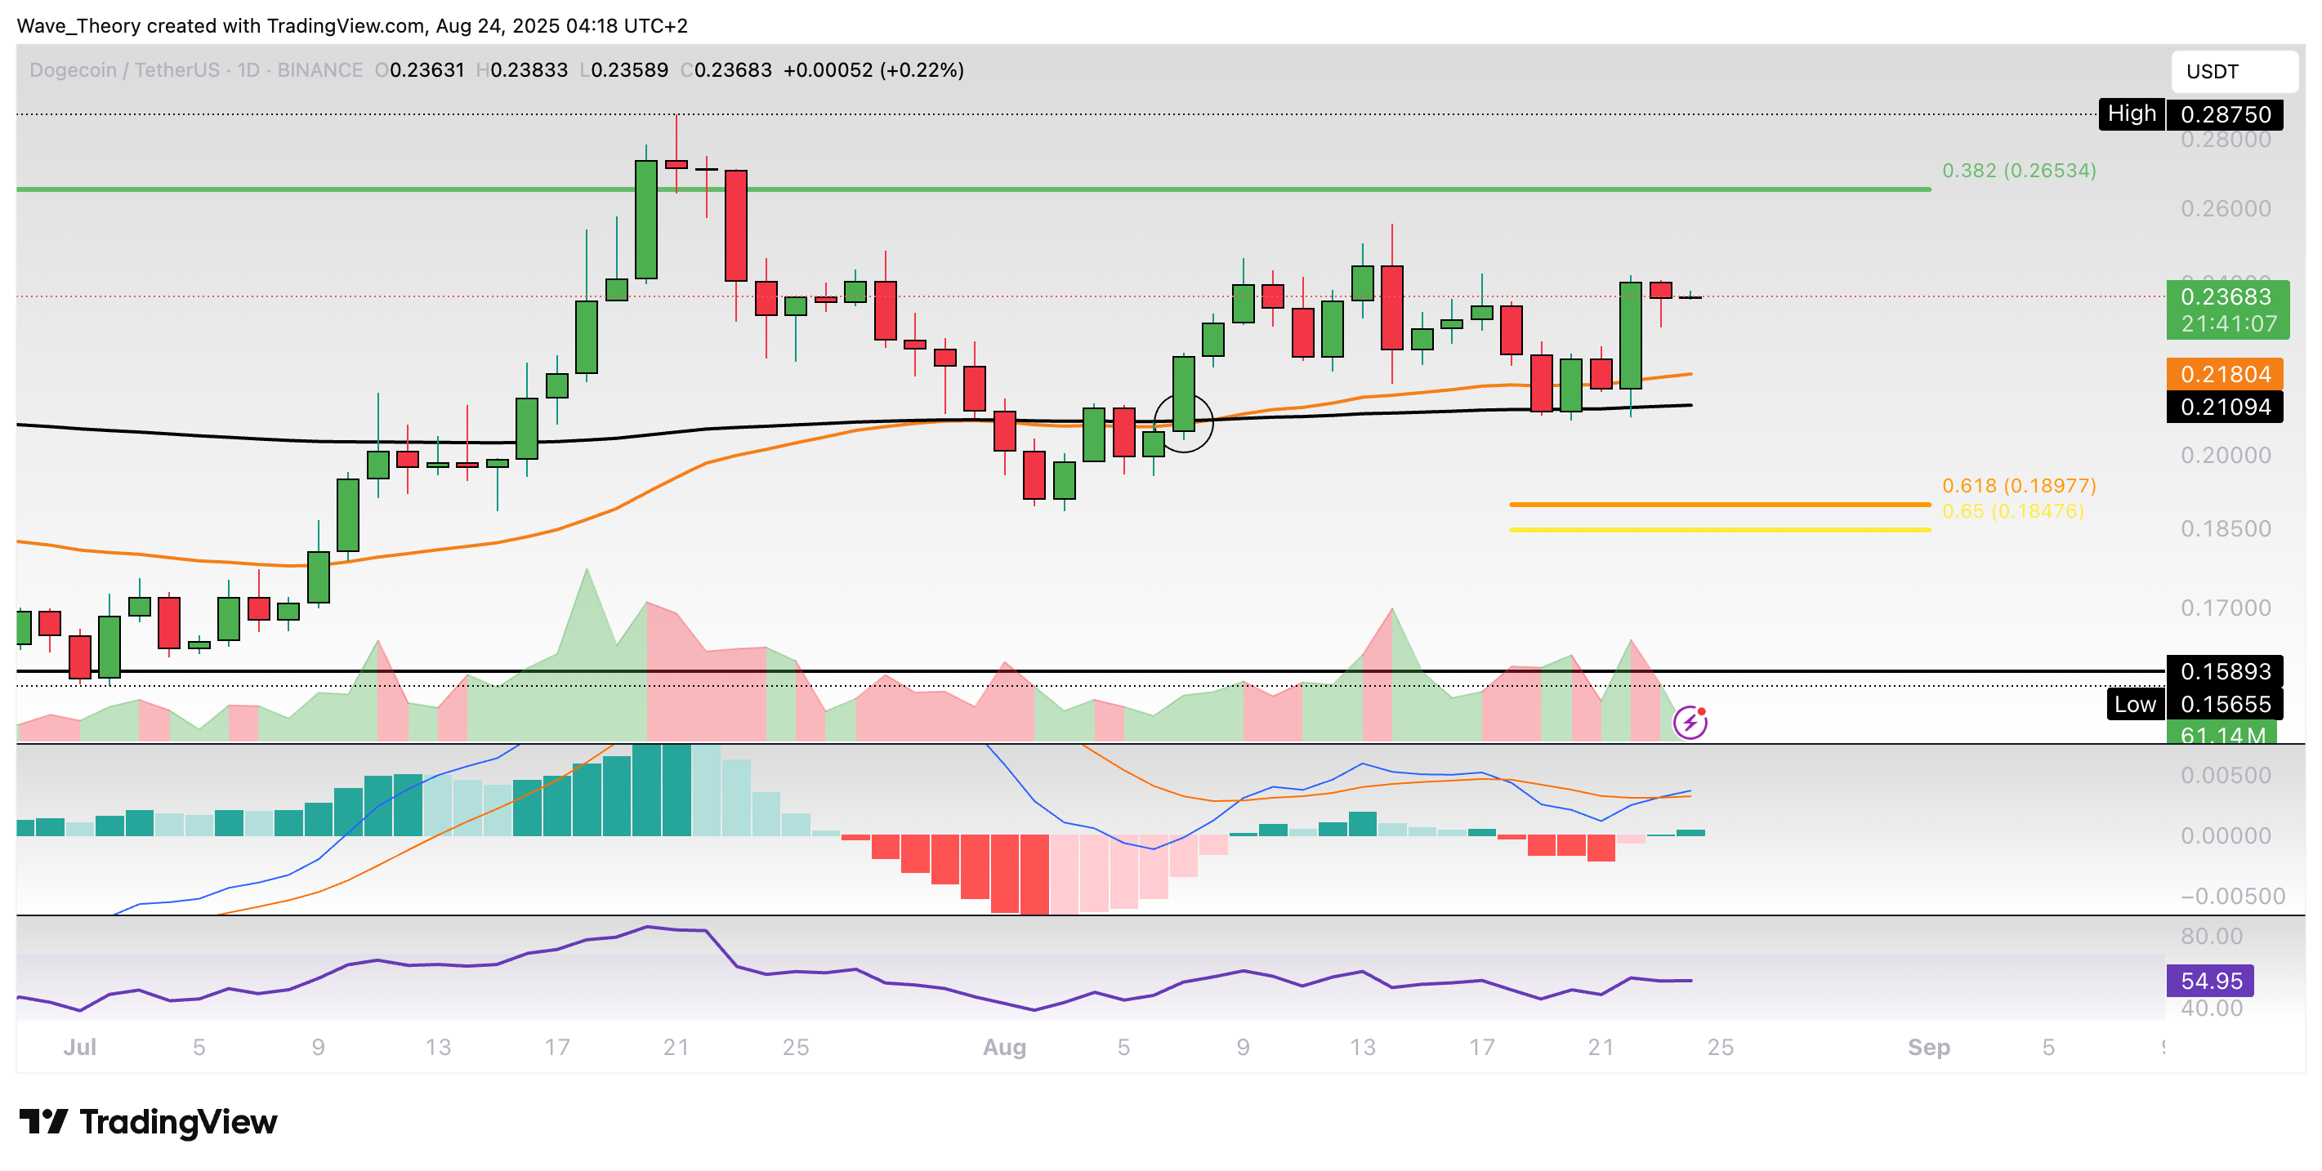This screenshot has width=2322, height=1171.
Task: Click the 61.14M volume label
Action: click(x=2222, y=734)
